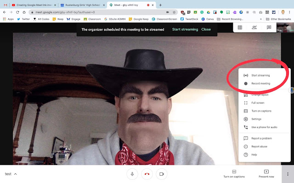Click camera permission icon in address bar

tap(167, 12)
